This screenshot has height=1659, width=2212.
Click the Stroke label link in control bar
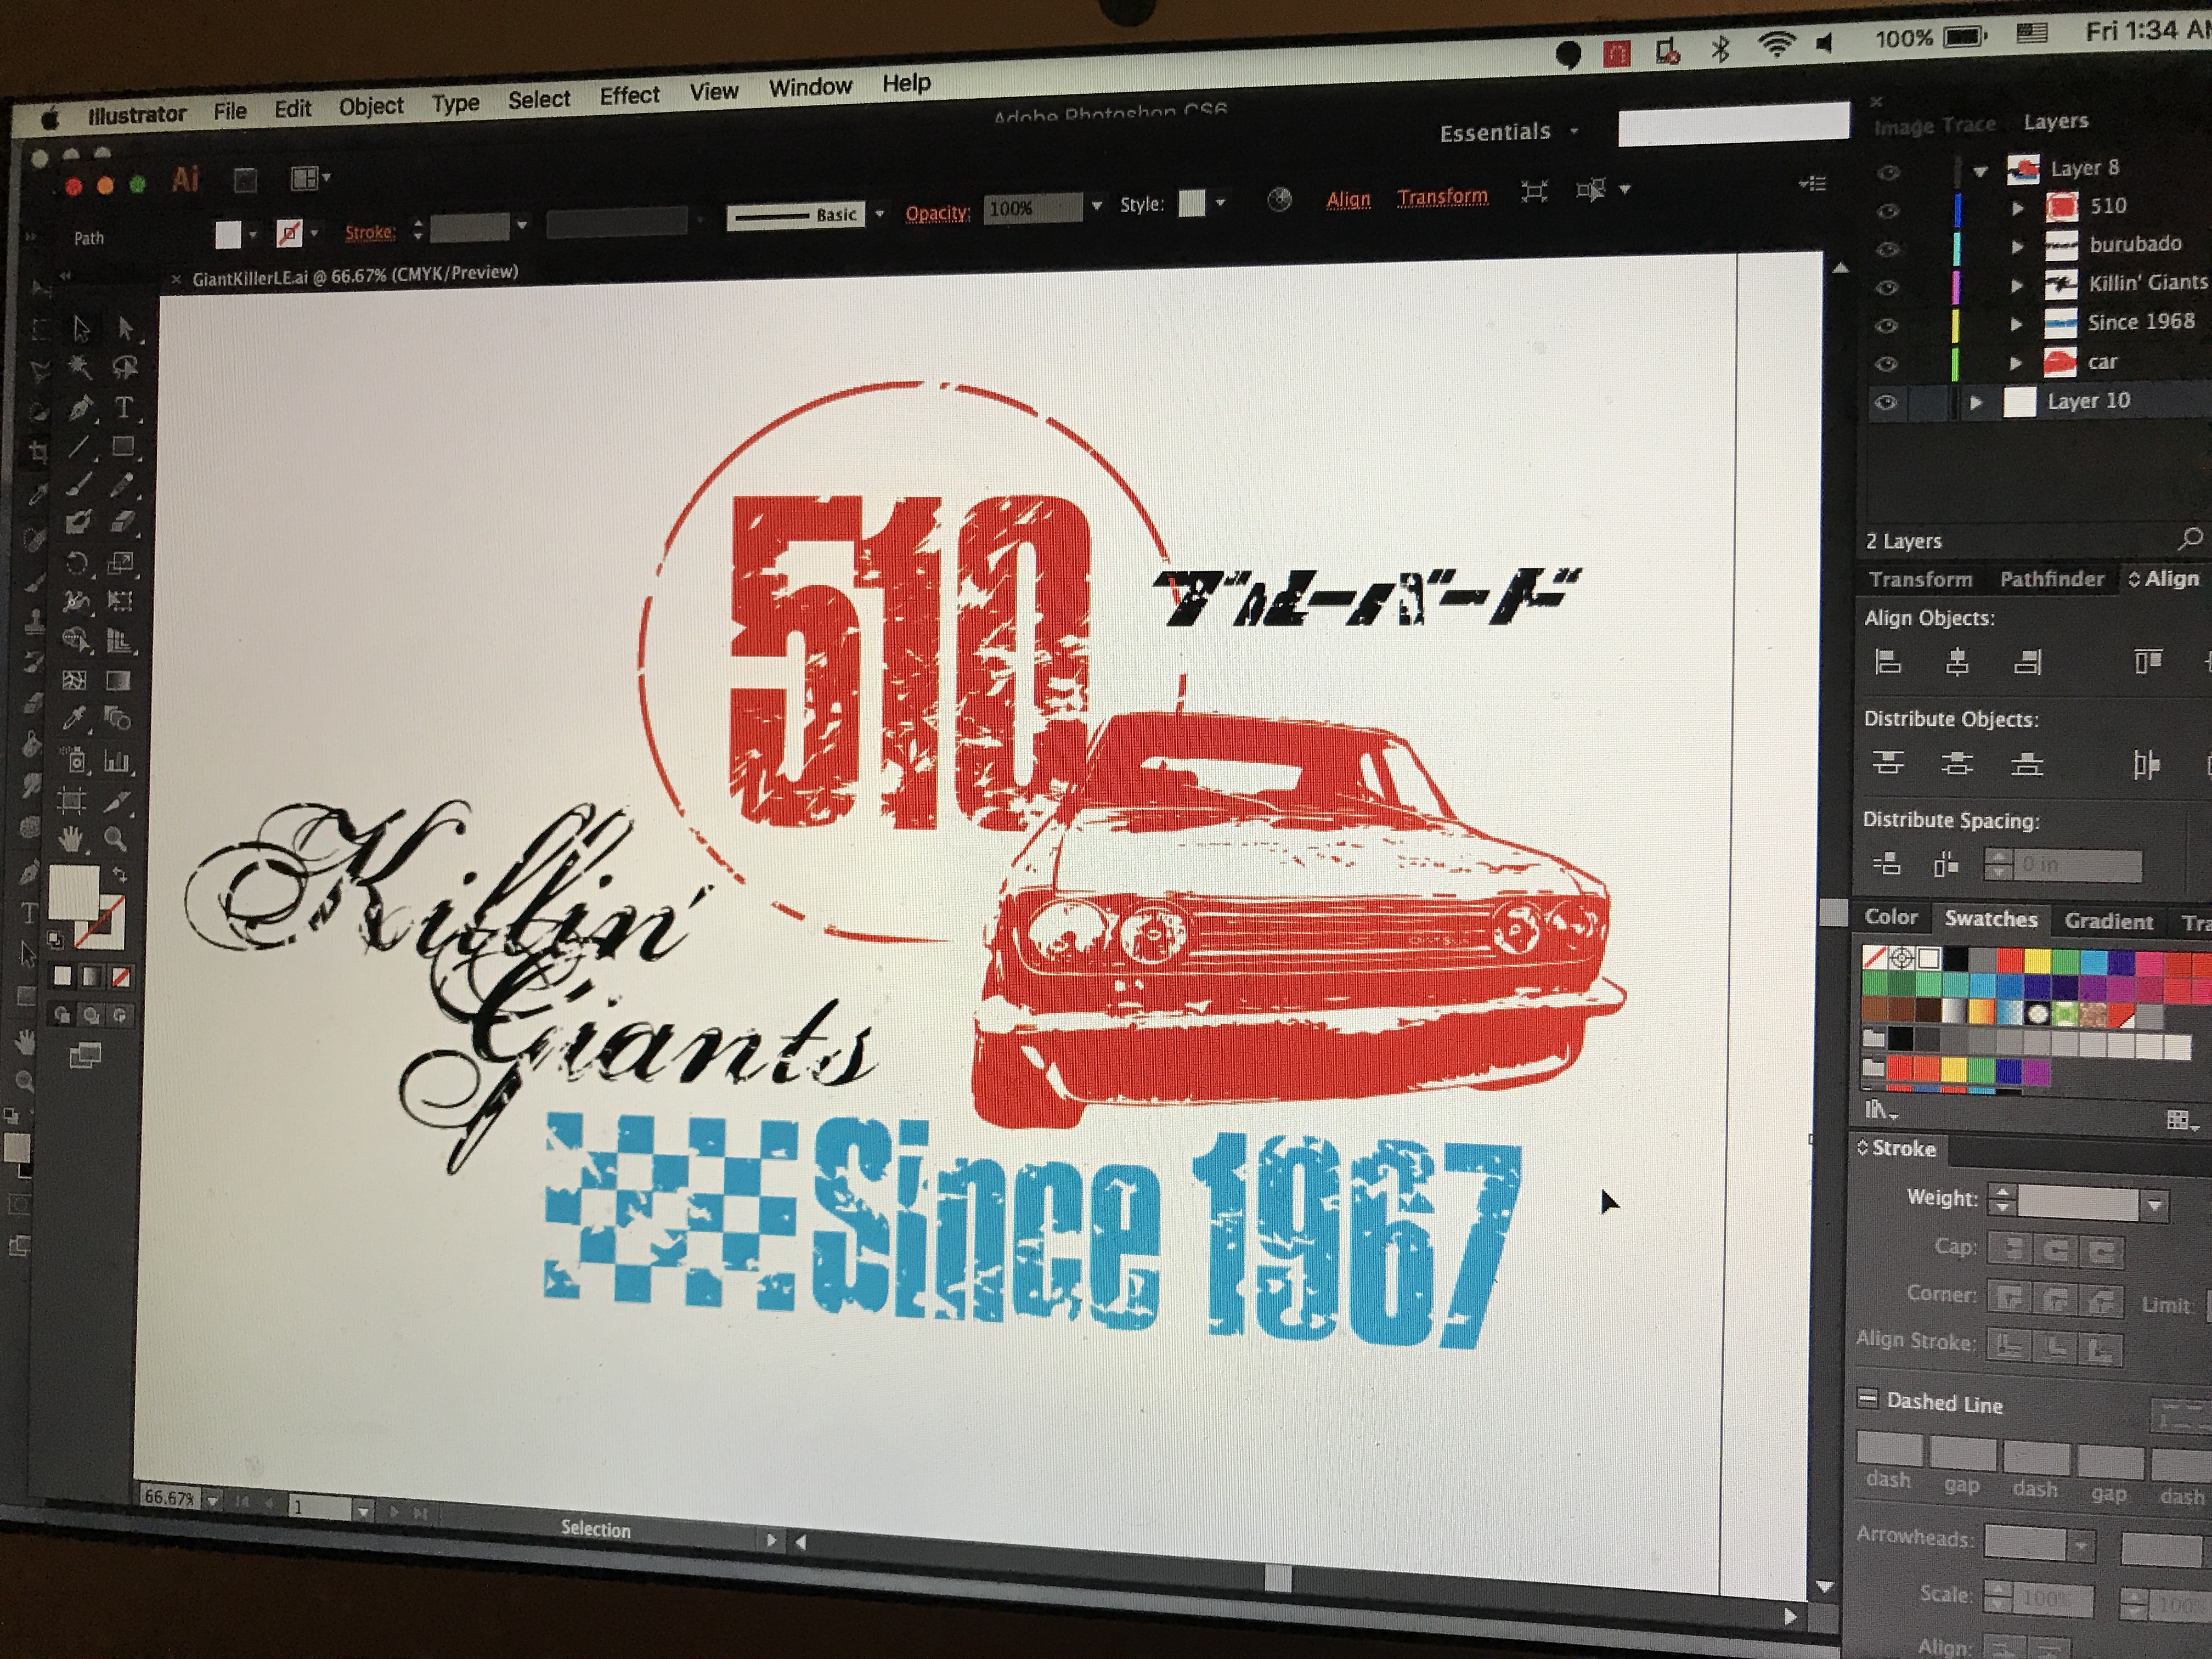(370, 232)
